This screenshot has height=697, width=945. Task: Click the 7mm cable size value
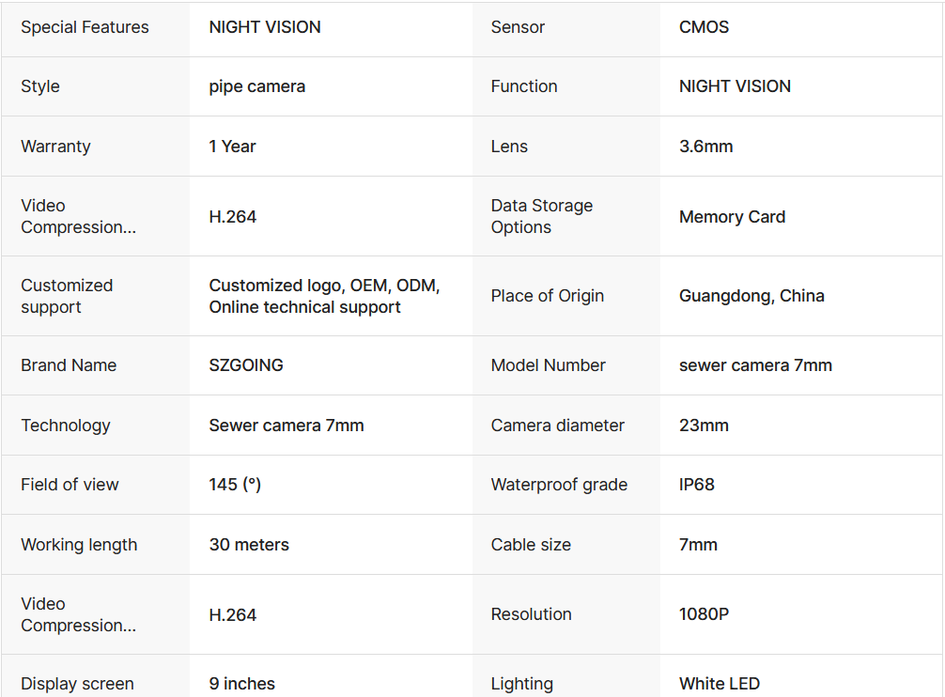click(x=698, y=545)
